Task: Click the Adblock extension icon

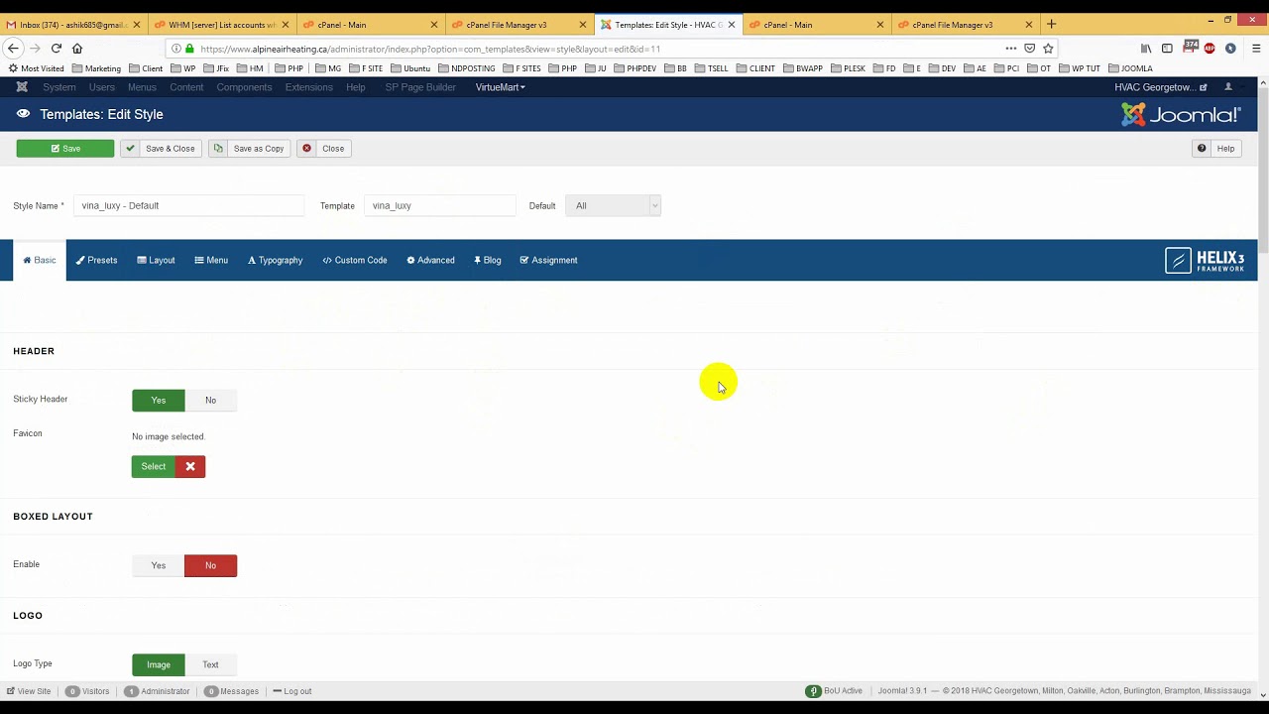Action: (1210, 48)
